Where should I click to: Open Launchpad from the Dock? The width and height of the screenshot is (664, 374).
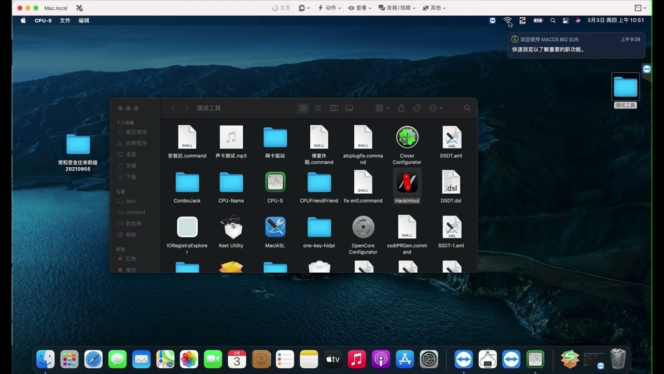click(70, 359)
